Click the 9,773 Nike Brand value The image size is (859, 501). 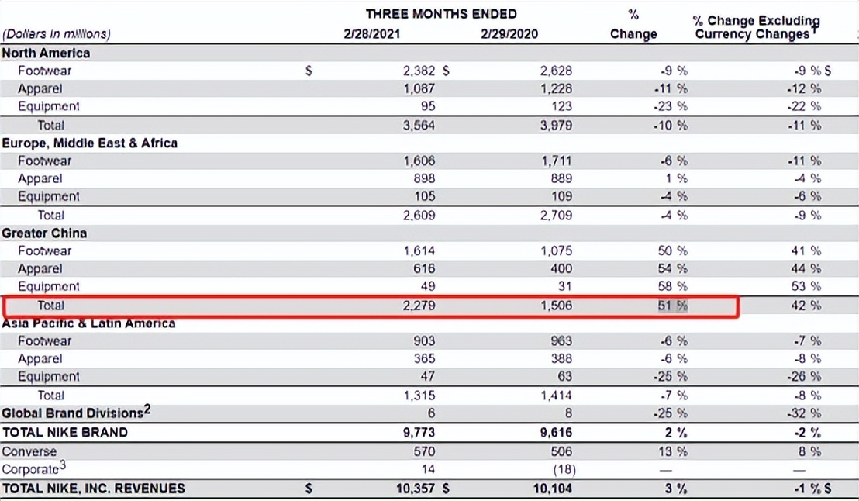[x=419, y=432]
